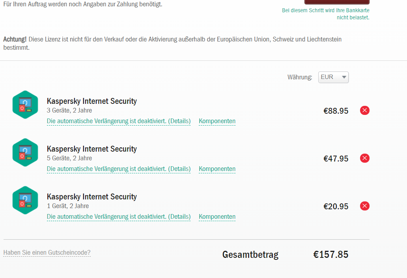
Task: View auto-renewal details for 3 Geräte license
Action: pyautogui.click(x=119, y=121)
